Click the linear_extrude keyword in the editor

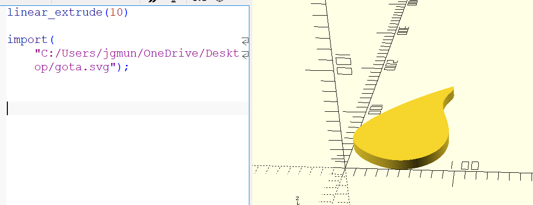click(x=53, y=12)
